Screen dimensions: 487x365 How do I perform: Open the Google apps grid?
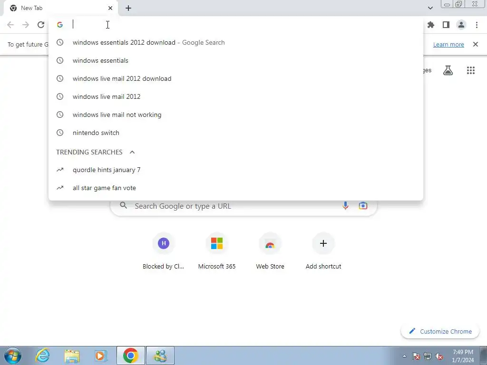(x=471, y=70)
